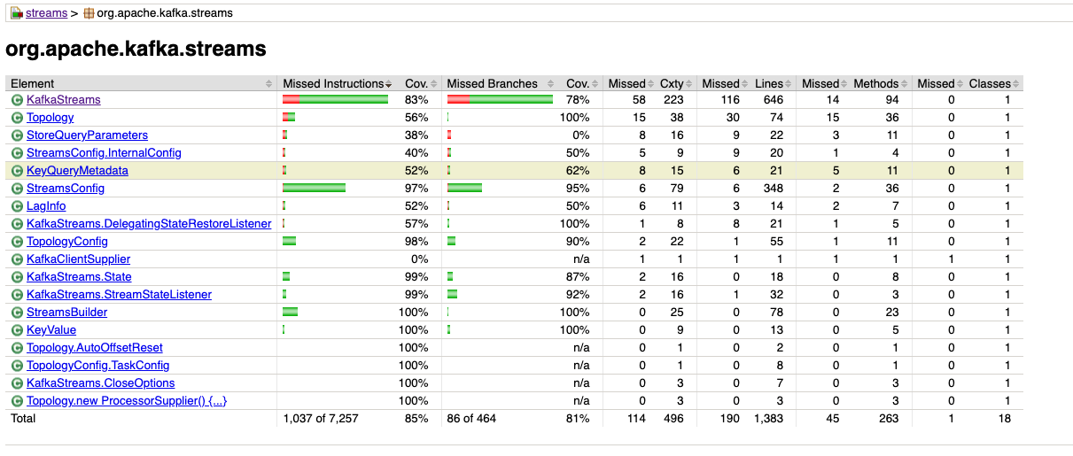Click the class icon next to KeyValue
1073x456 pixels.
coord(17,330)
